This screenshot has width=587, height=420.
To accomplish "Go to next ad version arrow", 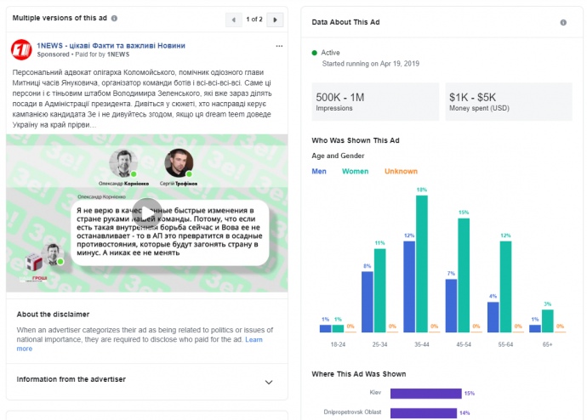I will click(x=275, y=19).
